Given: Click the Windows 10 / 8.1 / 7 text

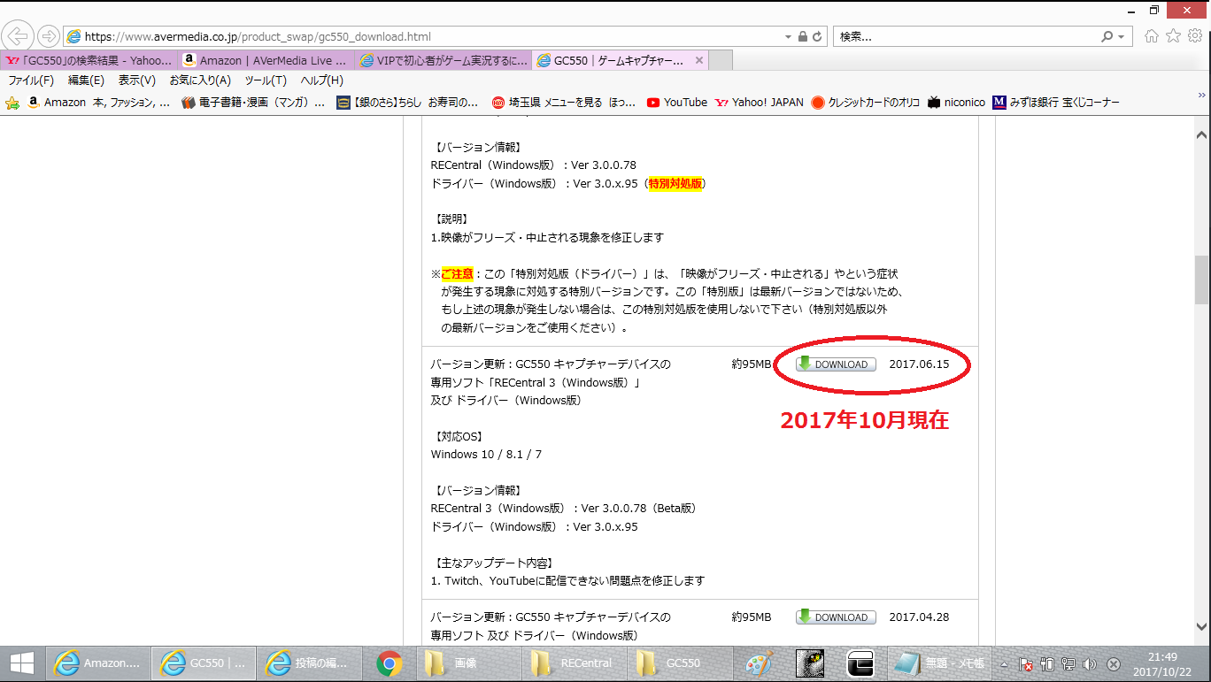Looking at the screenshot, I should tap(486, 455).
